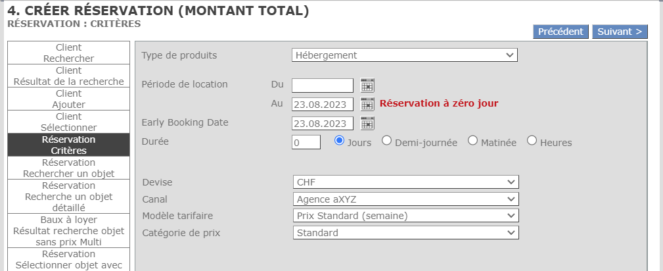663x271 pixels.
Task: Open Client Ajouter step in sidebar
Action: click(68, 99)
